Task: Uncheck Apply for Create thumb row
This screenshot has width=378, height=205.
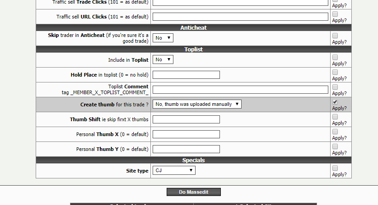Action: pyautogui.click(x=335, y=102)
